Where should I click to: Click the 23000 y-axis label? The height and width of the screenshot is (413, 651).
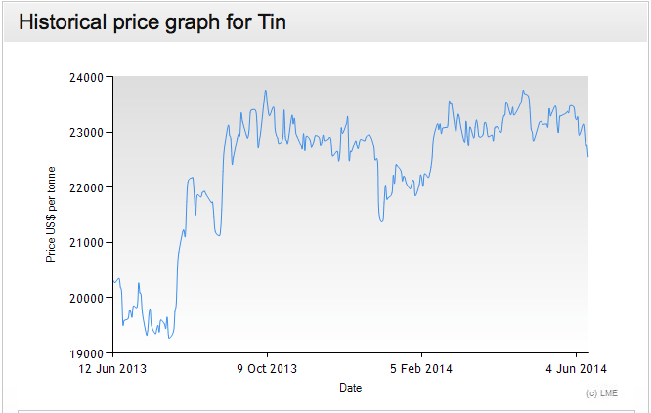click(x=91, y=132)
